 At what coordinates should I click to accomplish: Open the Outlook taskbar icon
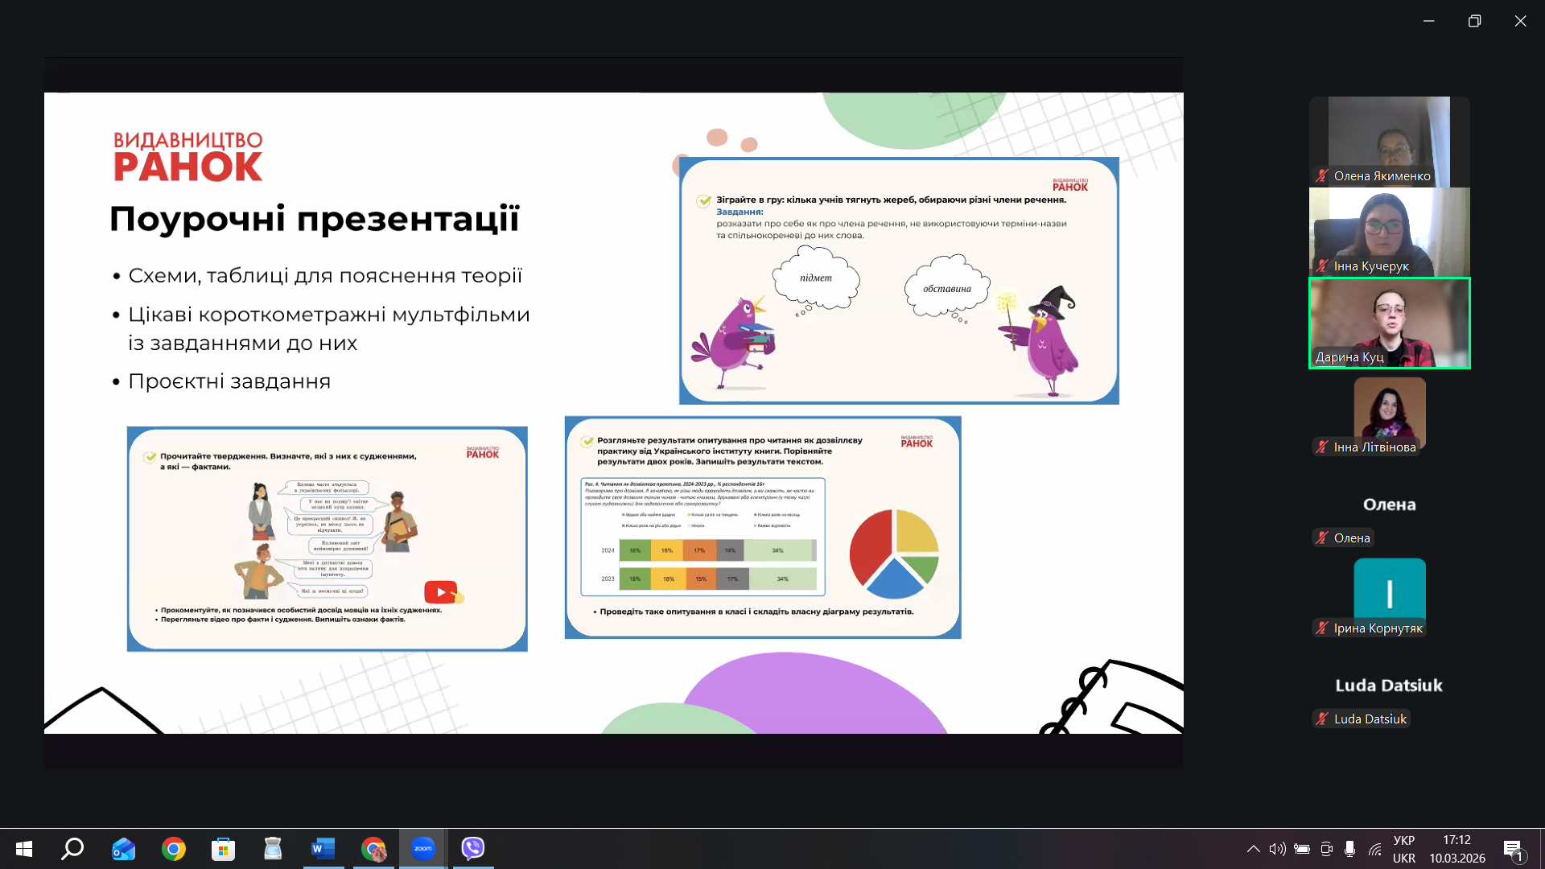point(124,848)
